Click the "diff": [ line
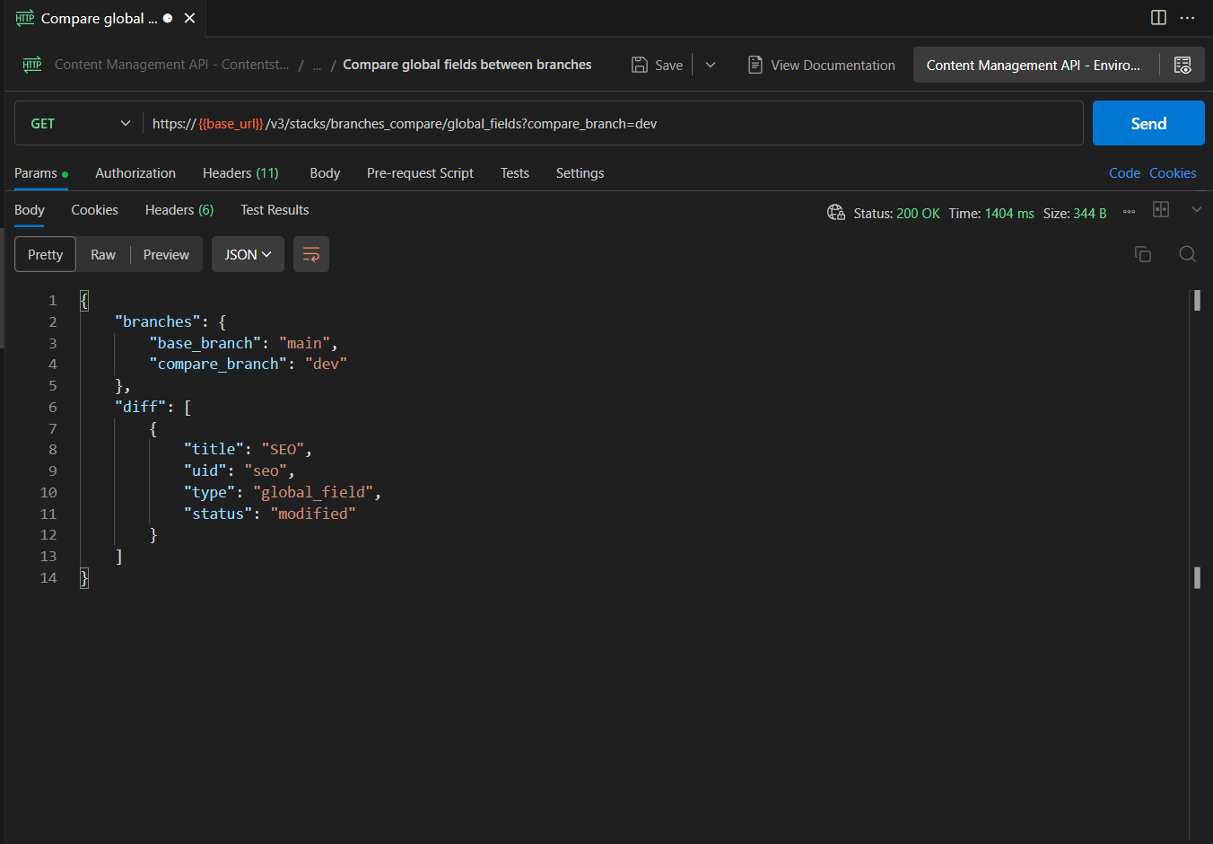The image size is (1213, 844). [x=153, y=407]
